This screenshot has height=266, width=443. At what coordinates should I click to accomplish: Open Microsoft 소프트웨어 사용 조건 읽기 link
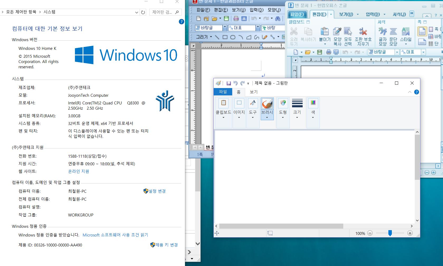[115, 235]
